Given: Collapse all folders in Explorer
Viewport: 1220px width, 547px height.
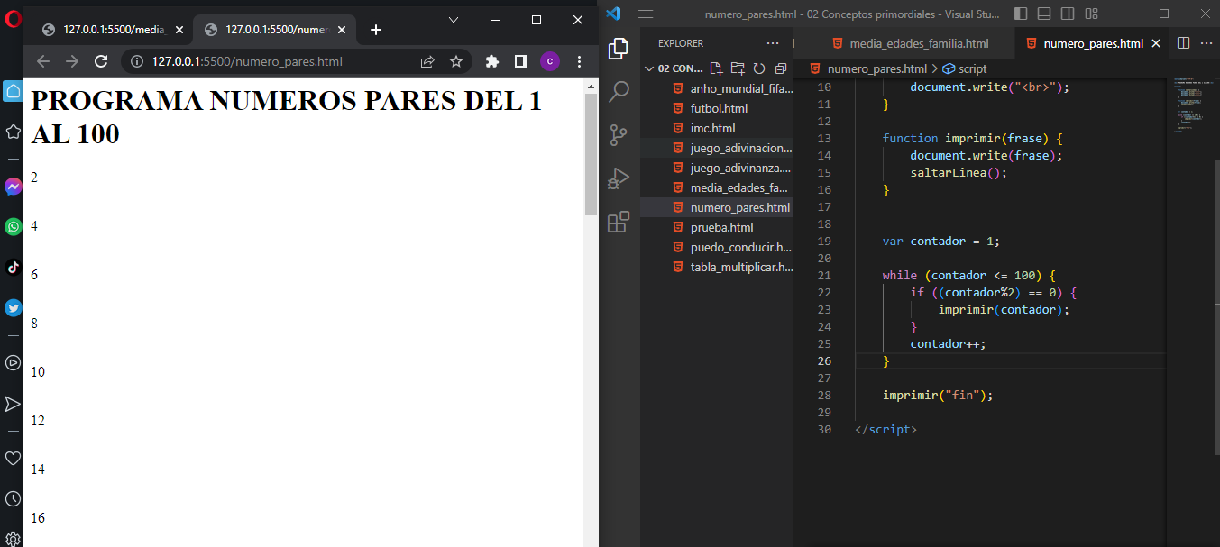Looking at the screenshot, I should (x=780, y=68).
